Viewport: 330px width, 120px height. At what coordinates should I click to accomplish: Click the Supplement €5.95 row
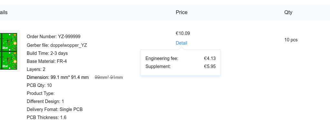(180, 67)
